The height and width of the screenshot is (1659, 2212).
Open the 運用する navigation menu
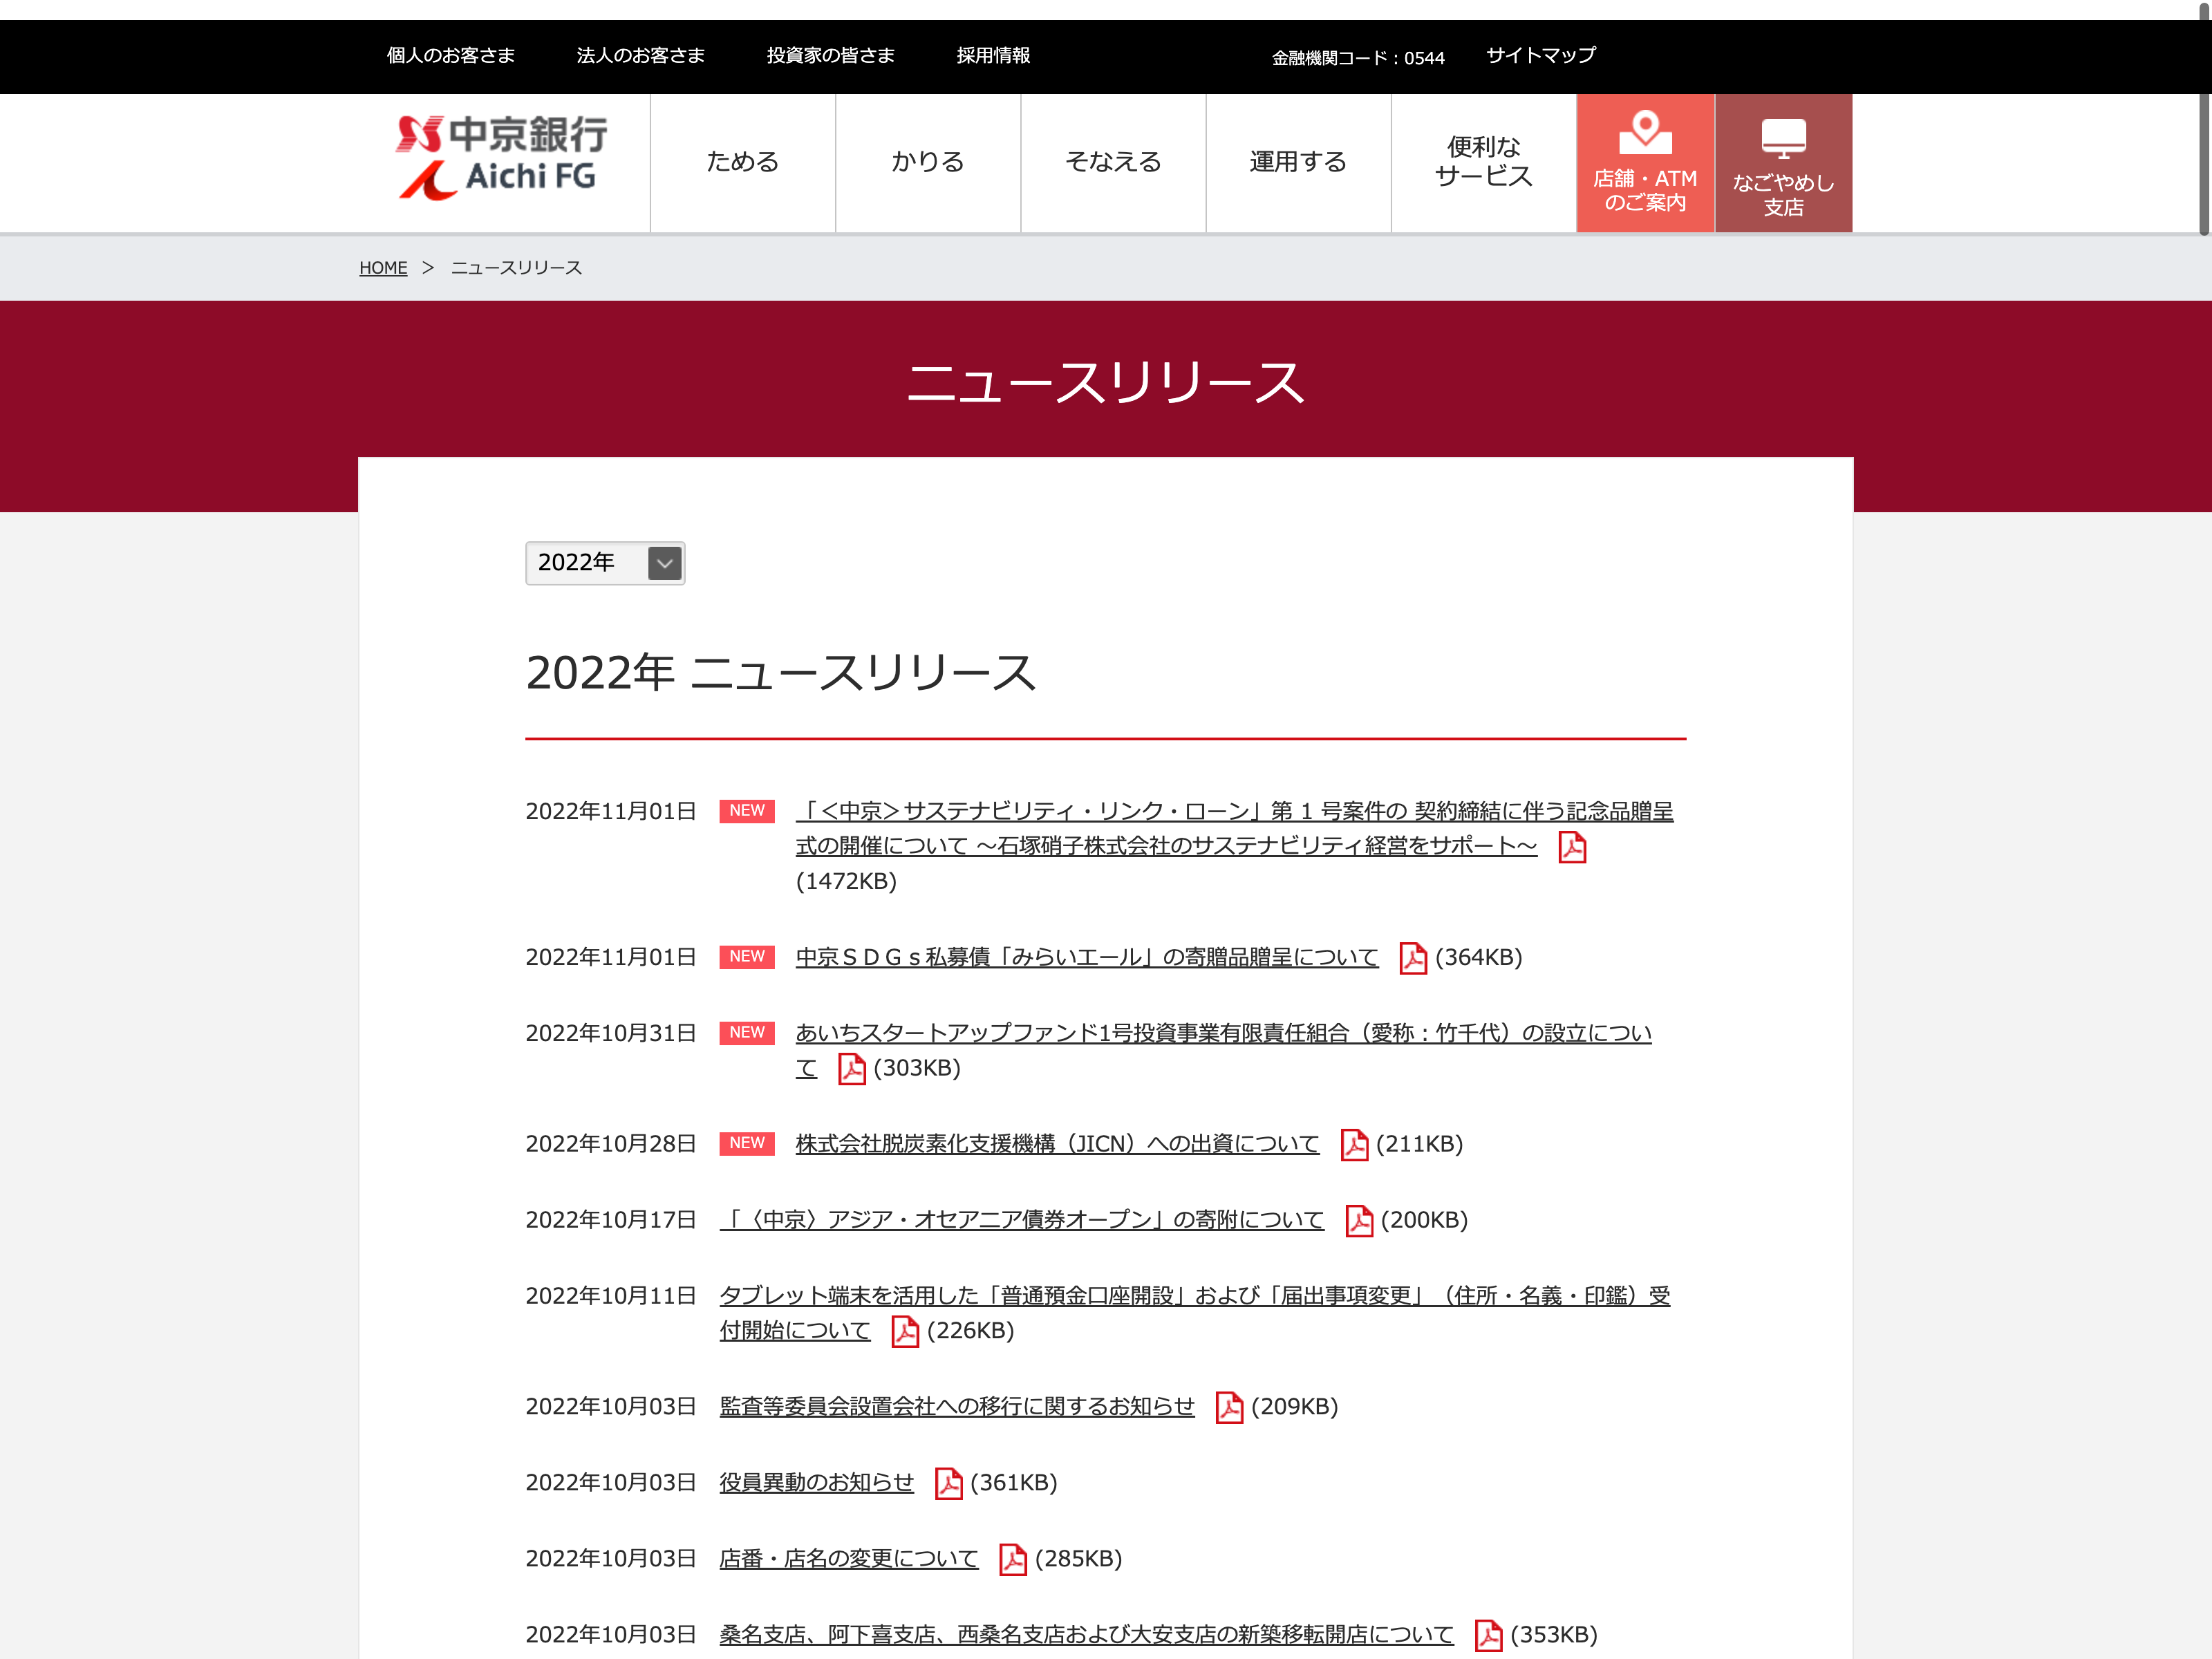[x=1298, y=162]
